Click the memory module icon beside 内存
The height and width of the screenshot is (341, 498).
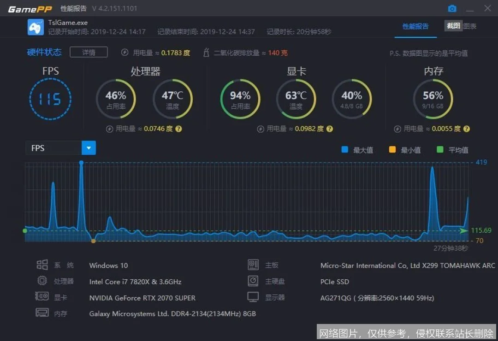42,313
